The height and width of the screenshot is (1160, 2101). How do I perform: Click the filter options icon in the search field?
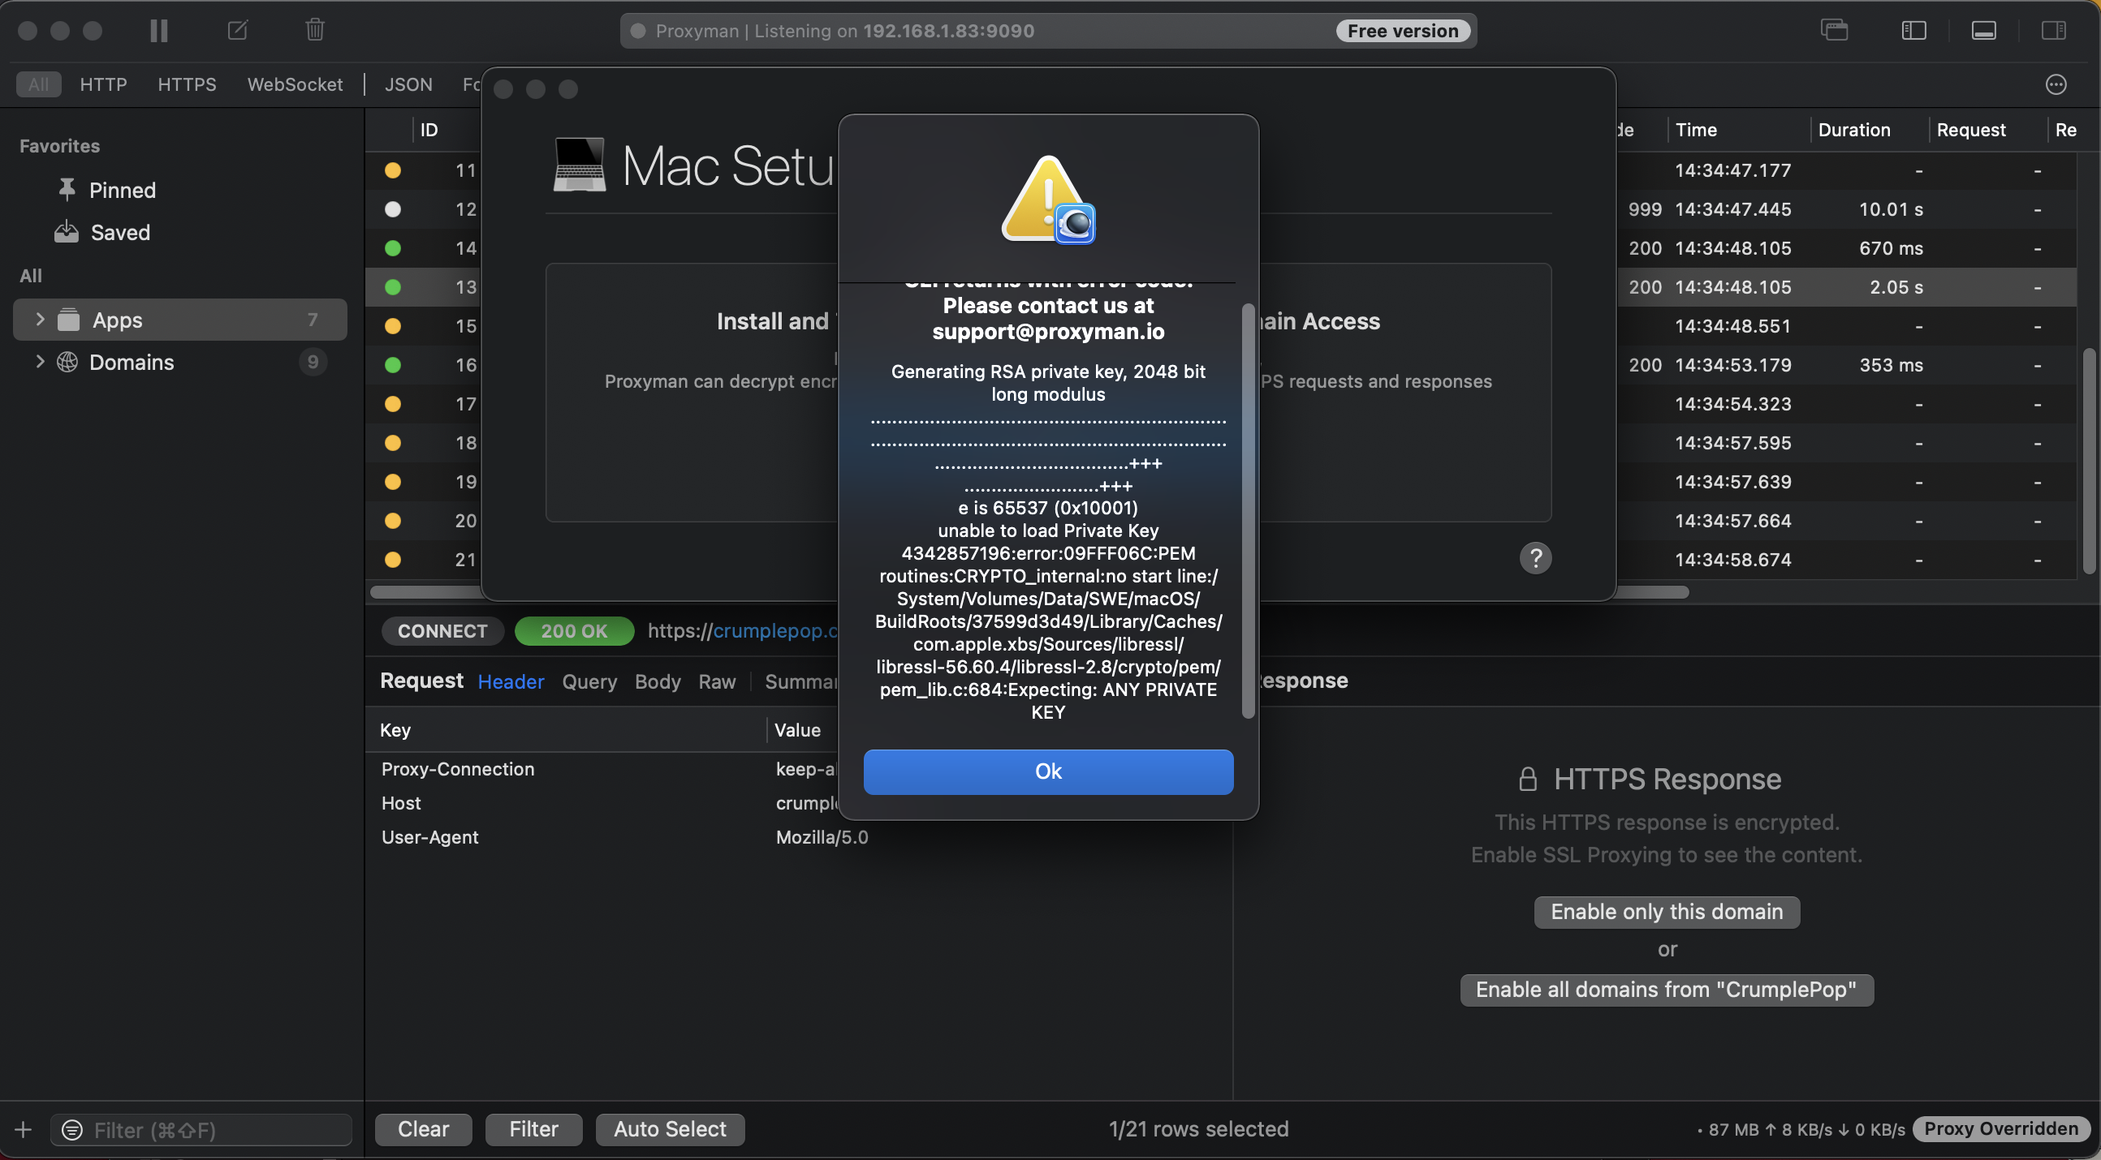pyautogui.click(x=71, y=1130)
